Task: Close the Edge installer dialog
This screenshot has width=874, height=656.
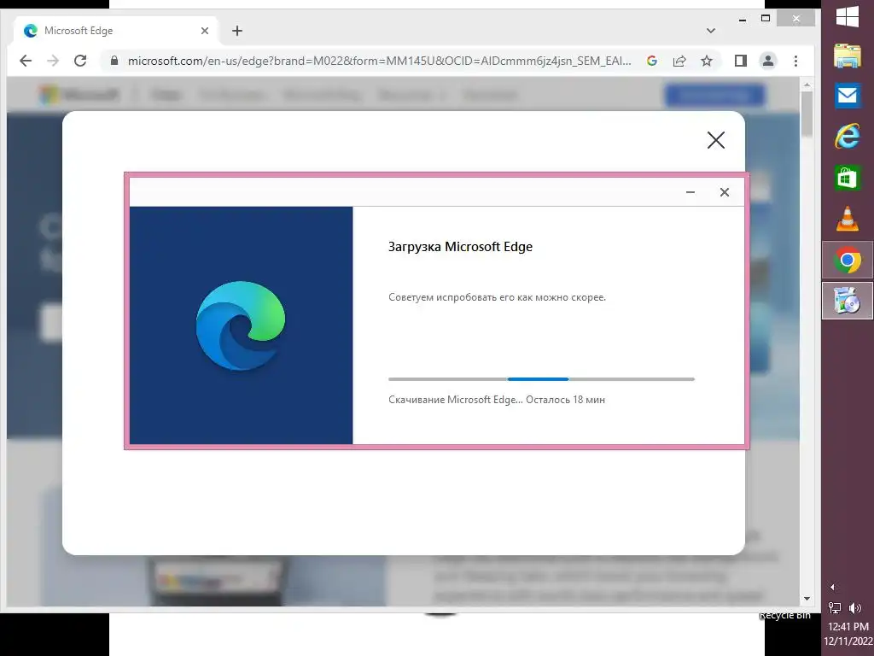Action: 725,192
